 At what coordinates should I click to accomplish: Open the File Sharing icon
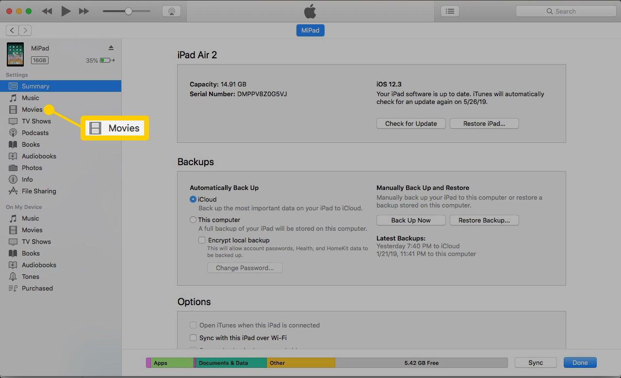pos(13,191)
